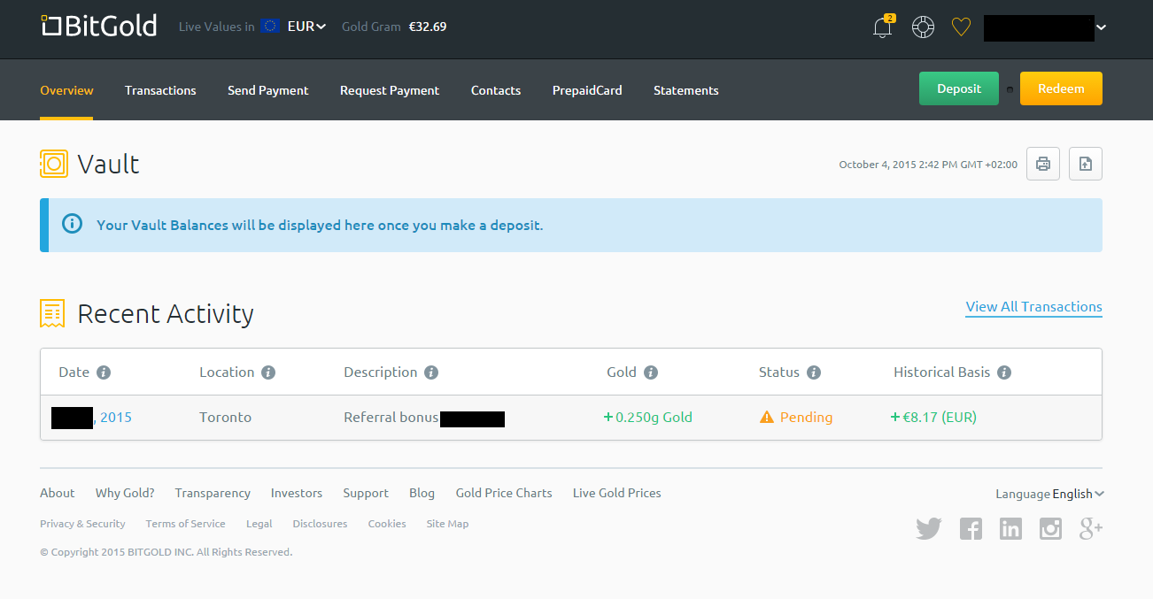
Task: Click the Description column info icon
Action: [x=431, y=372]
